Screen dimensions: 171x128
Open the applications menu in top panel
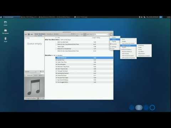[x=1, y=17]
